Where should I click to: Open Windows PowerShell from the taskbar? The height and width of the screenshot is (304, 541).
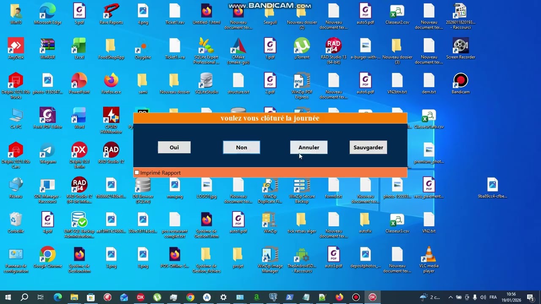pyautogui.click(x=290, y=297)
